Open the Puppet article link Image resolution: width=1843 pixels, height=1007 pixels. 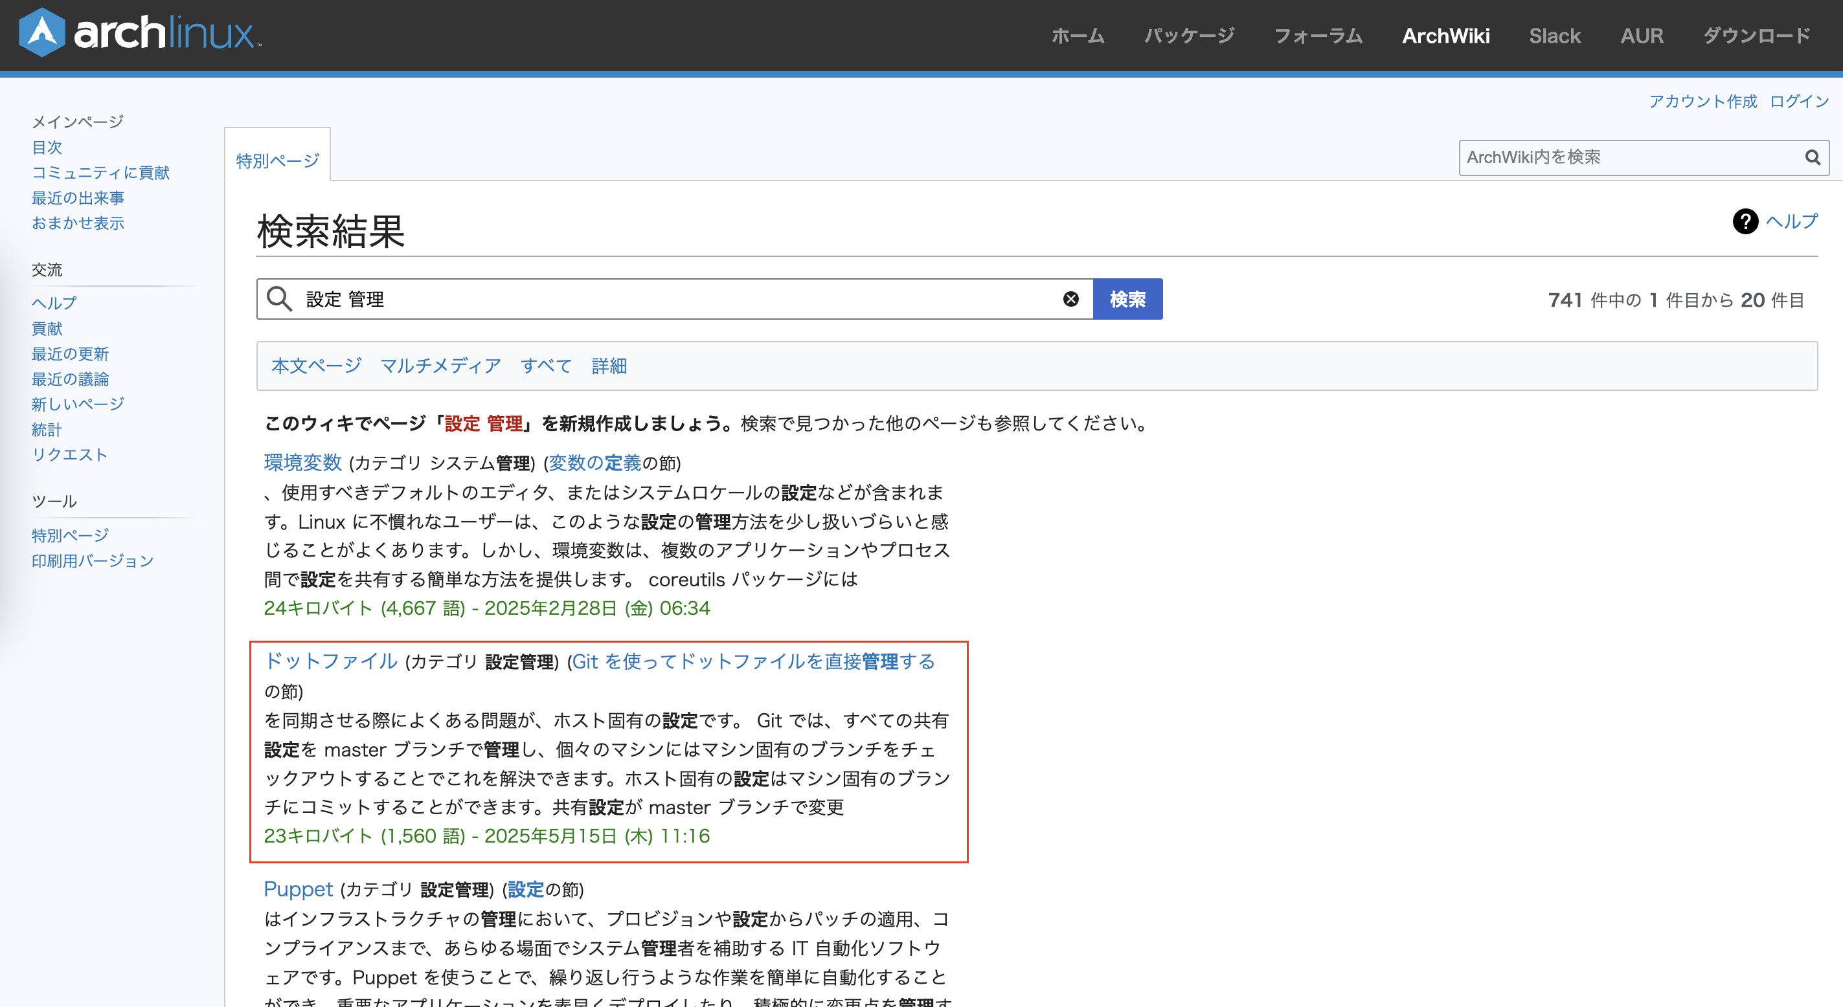tap(299, 889)
